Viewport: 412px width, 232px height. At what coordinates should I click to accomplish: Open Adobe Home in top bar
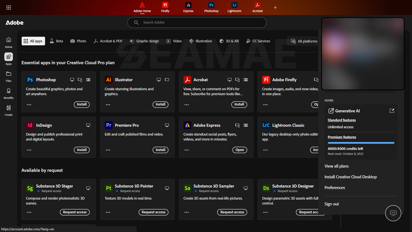click(142, 7)
